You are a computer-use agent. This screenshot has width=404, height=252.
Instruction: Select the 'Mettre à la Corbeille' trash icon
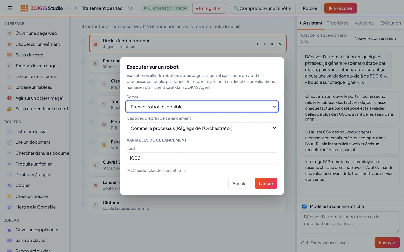point(9,207)
